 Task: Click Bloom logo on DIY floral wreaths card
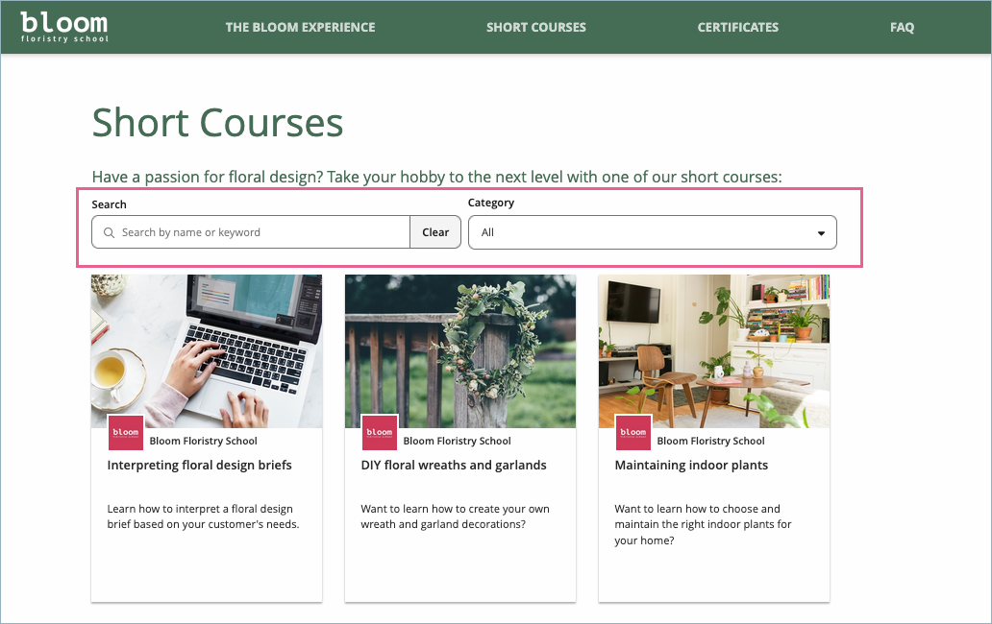380,433
